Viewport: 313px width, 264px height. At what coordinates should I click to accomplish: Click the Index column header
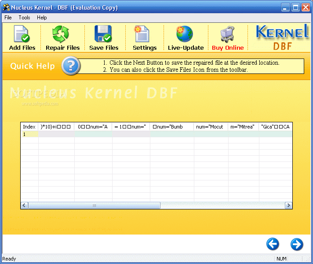(29, 127)
